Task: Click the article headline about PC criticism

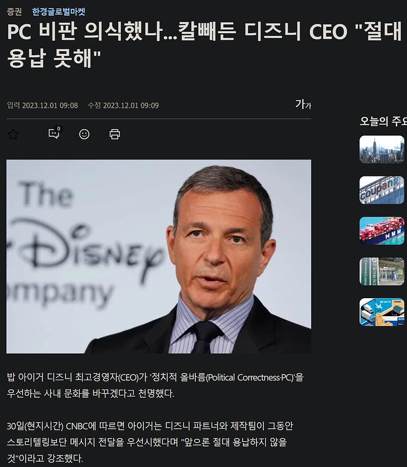Action: (204, 44)
